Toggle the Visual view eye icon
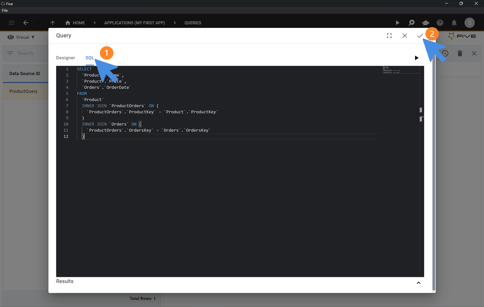This screenshot has width=484, height=307. pyautogui.click(x=11, y=37)
